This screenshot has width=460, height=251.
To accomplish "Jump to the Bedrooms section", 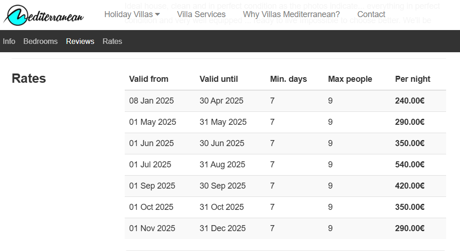I will click(40, 41).
